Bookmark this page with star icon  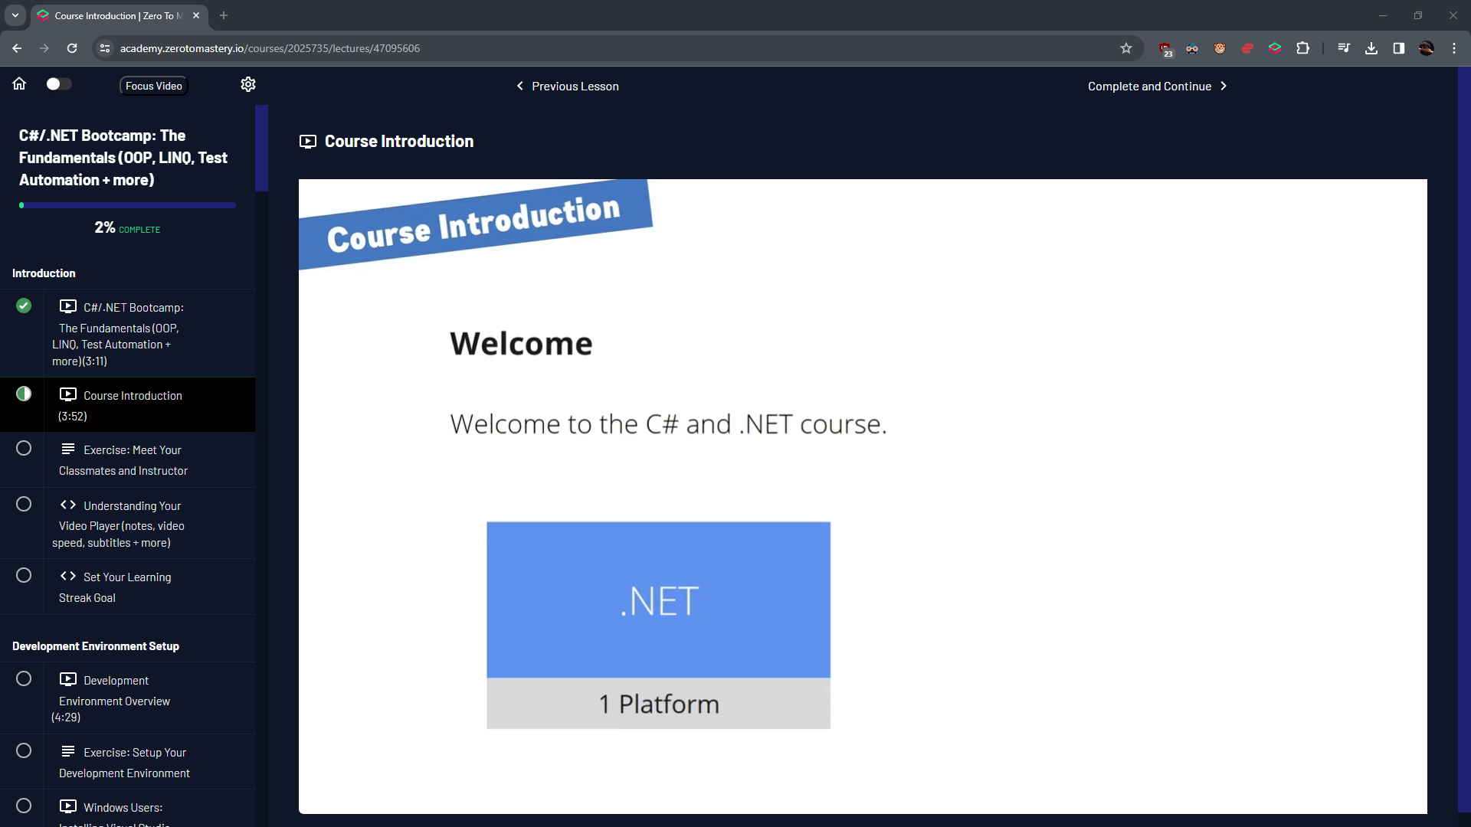pos(1125,48)
